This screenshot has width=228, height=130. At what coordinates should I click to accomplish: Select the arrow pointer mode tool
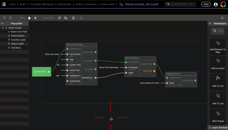pos(35,18)
